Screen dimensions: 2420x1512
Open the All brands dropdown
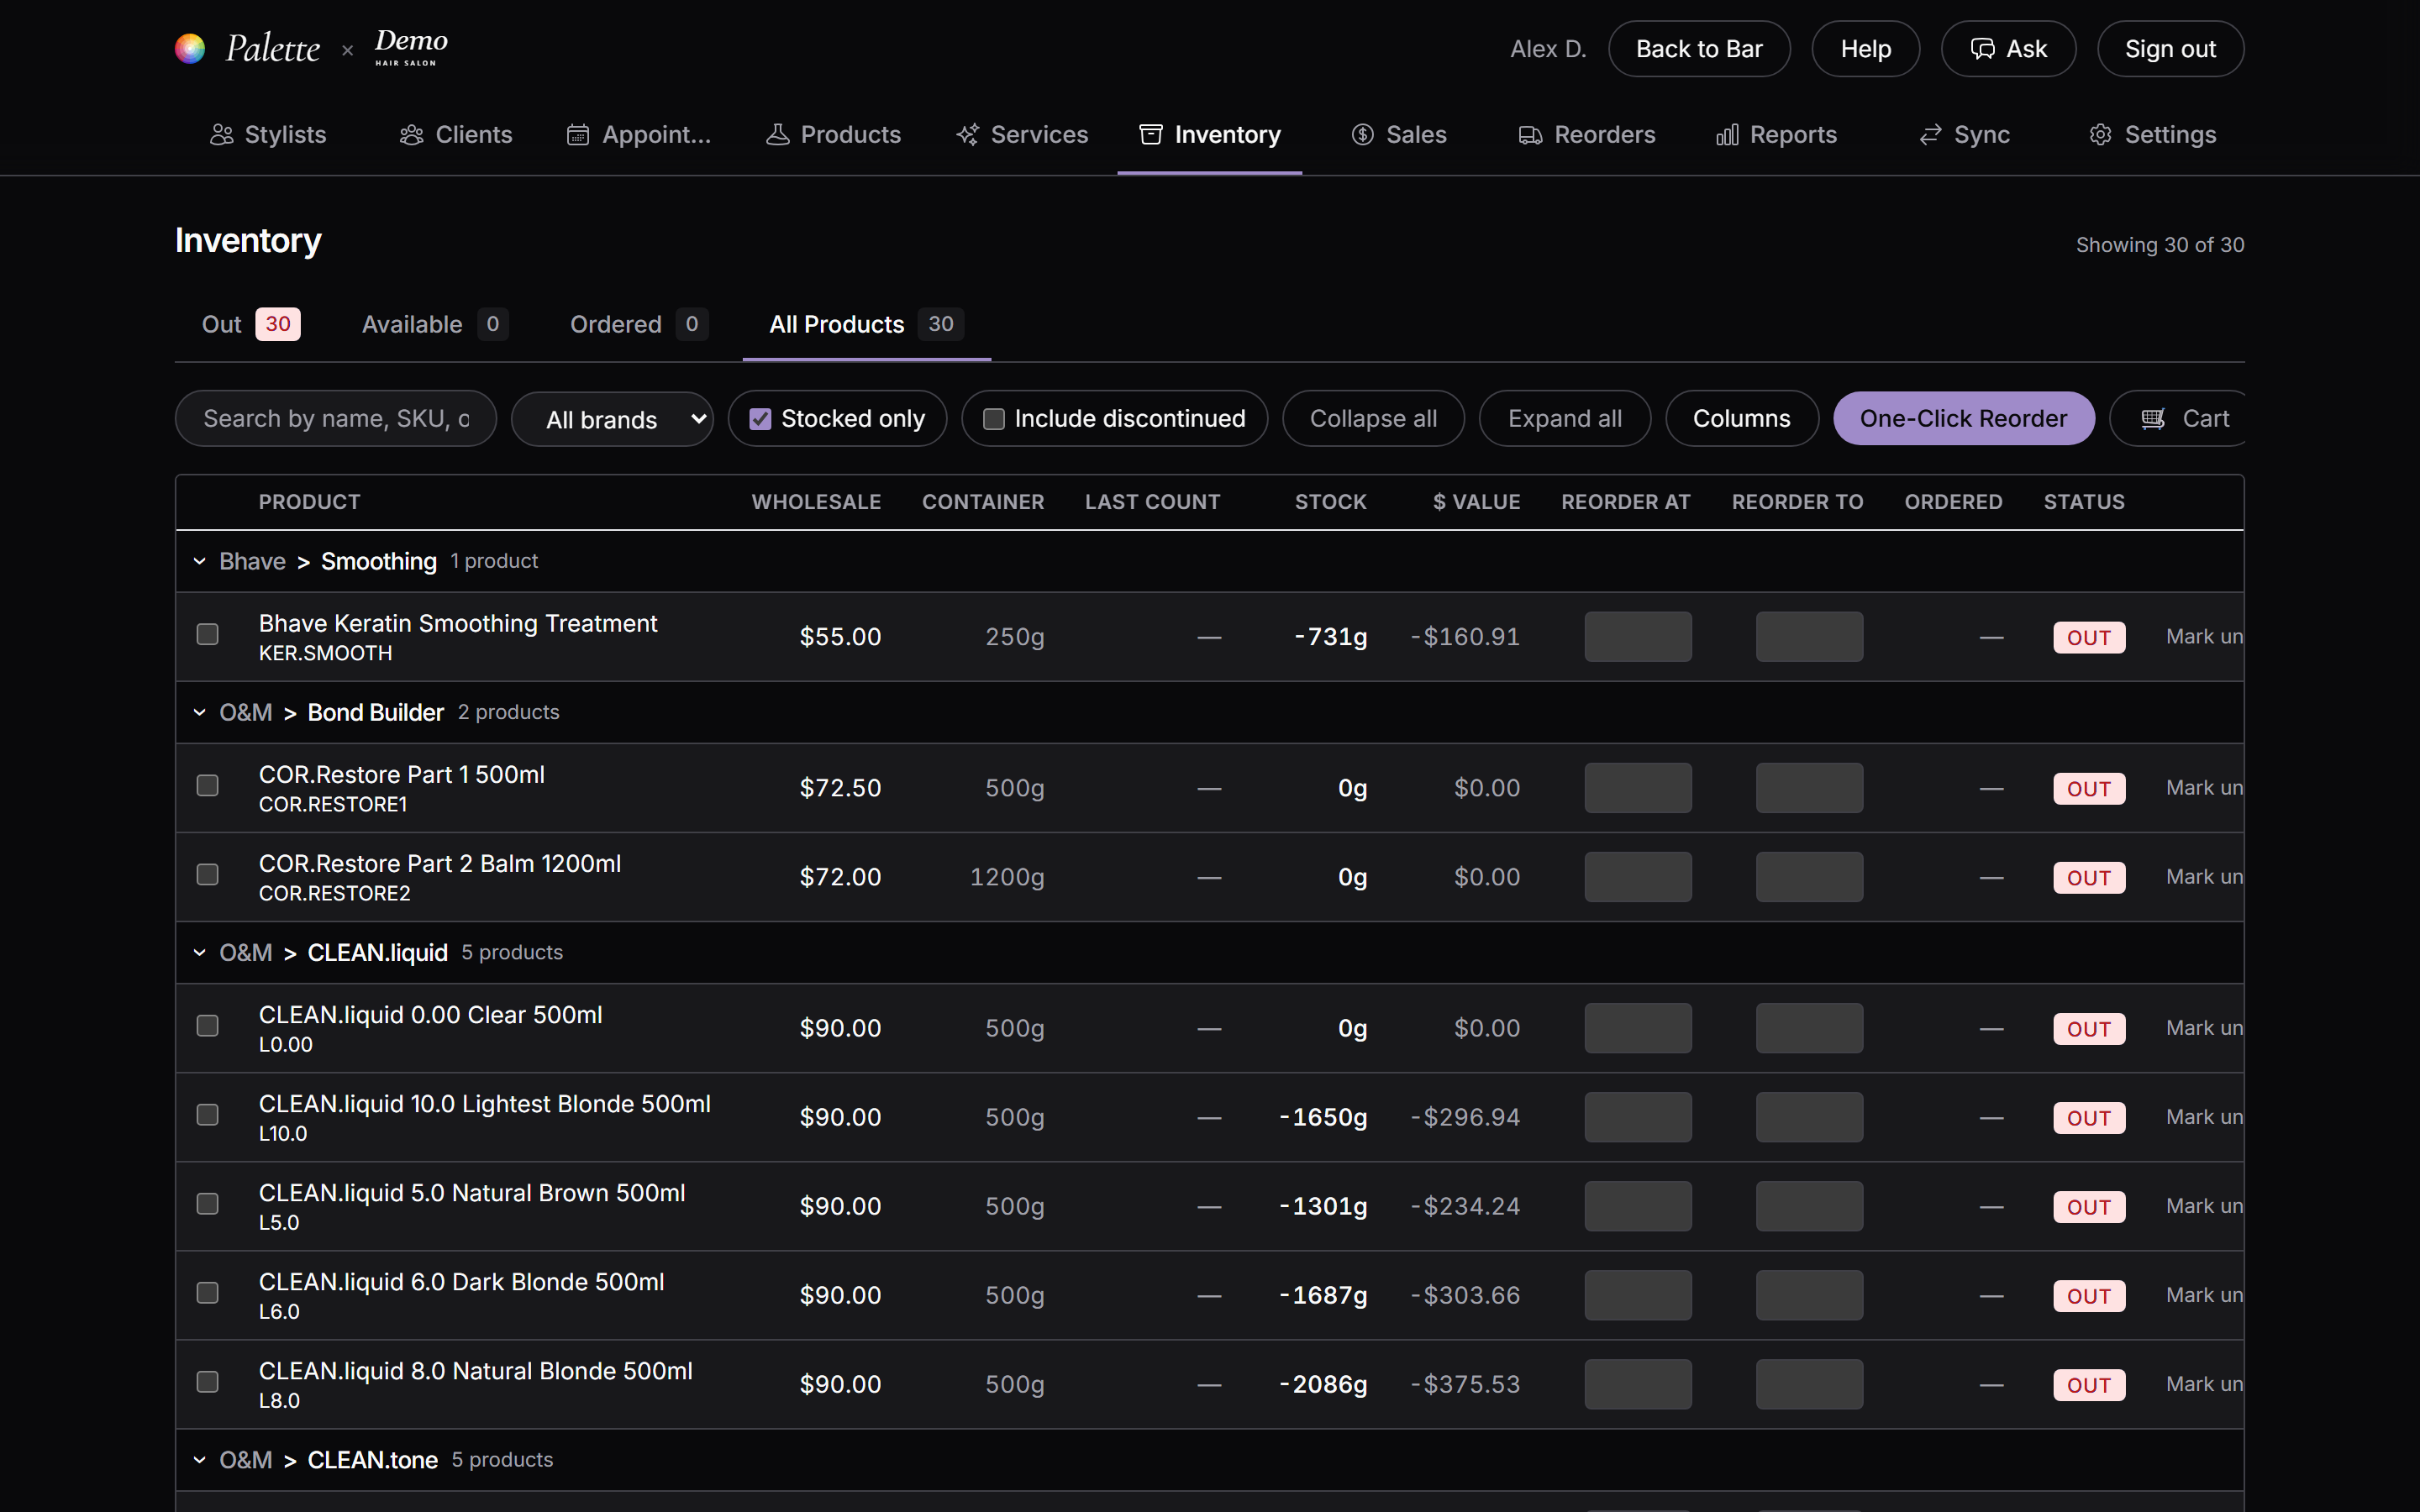(x=612, y=419)
